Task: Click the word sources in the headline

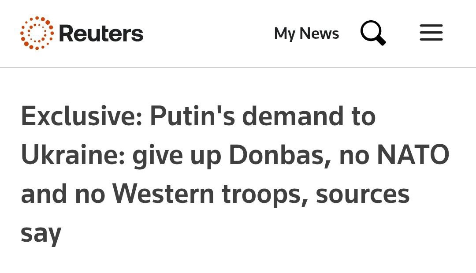Action: pyautogui.click(x=362, y=194)
